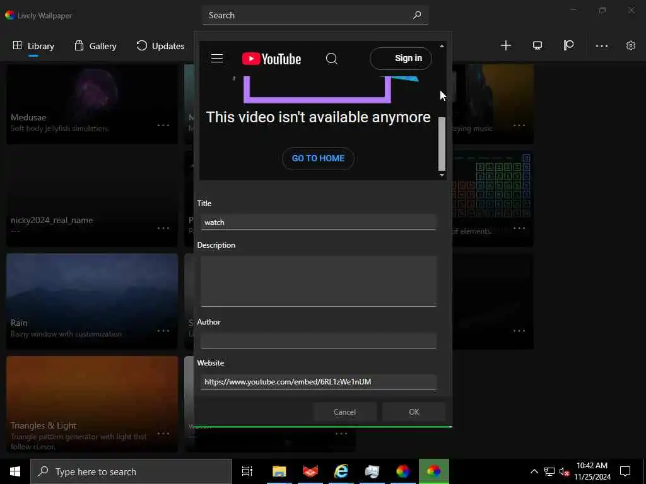Select the nicky2024_real_name wallpaper tile

(92, 199)
